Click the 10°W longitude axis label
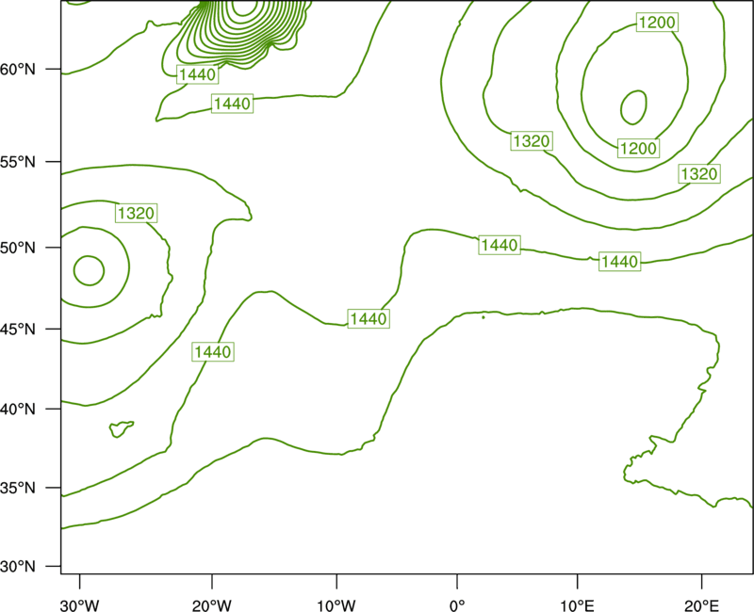This screenshot has width=754, height=612. pyautogui.click(x=336, y=605)
